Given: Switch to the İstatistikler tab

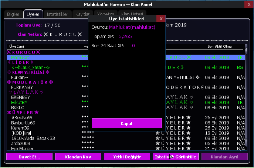Looking at the screenshot, I should (x=57, y=14).
